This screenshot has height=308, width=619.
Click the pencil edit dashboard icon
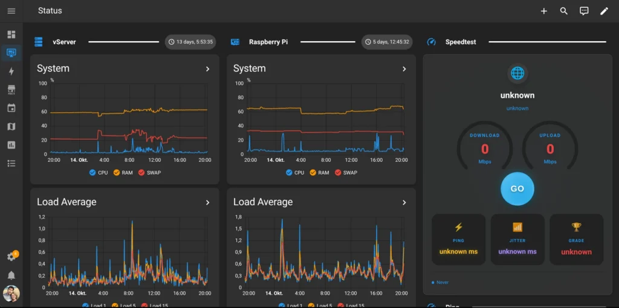coord(604,11)
